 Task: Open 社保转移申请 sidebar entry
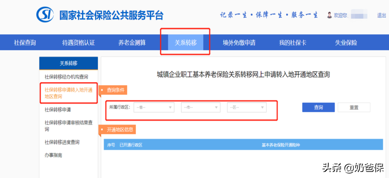pos(58,109)
